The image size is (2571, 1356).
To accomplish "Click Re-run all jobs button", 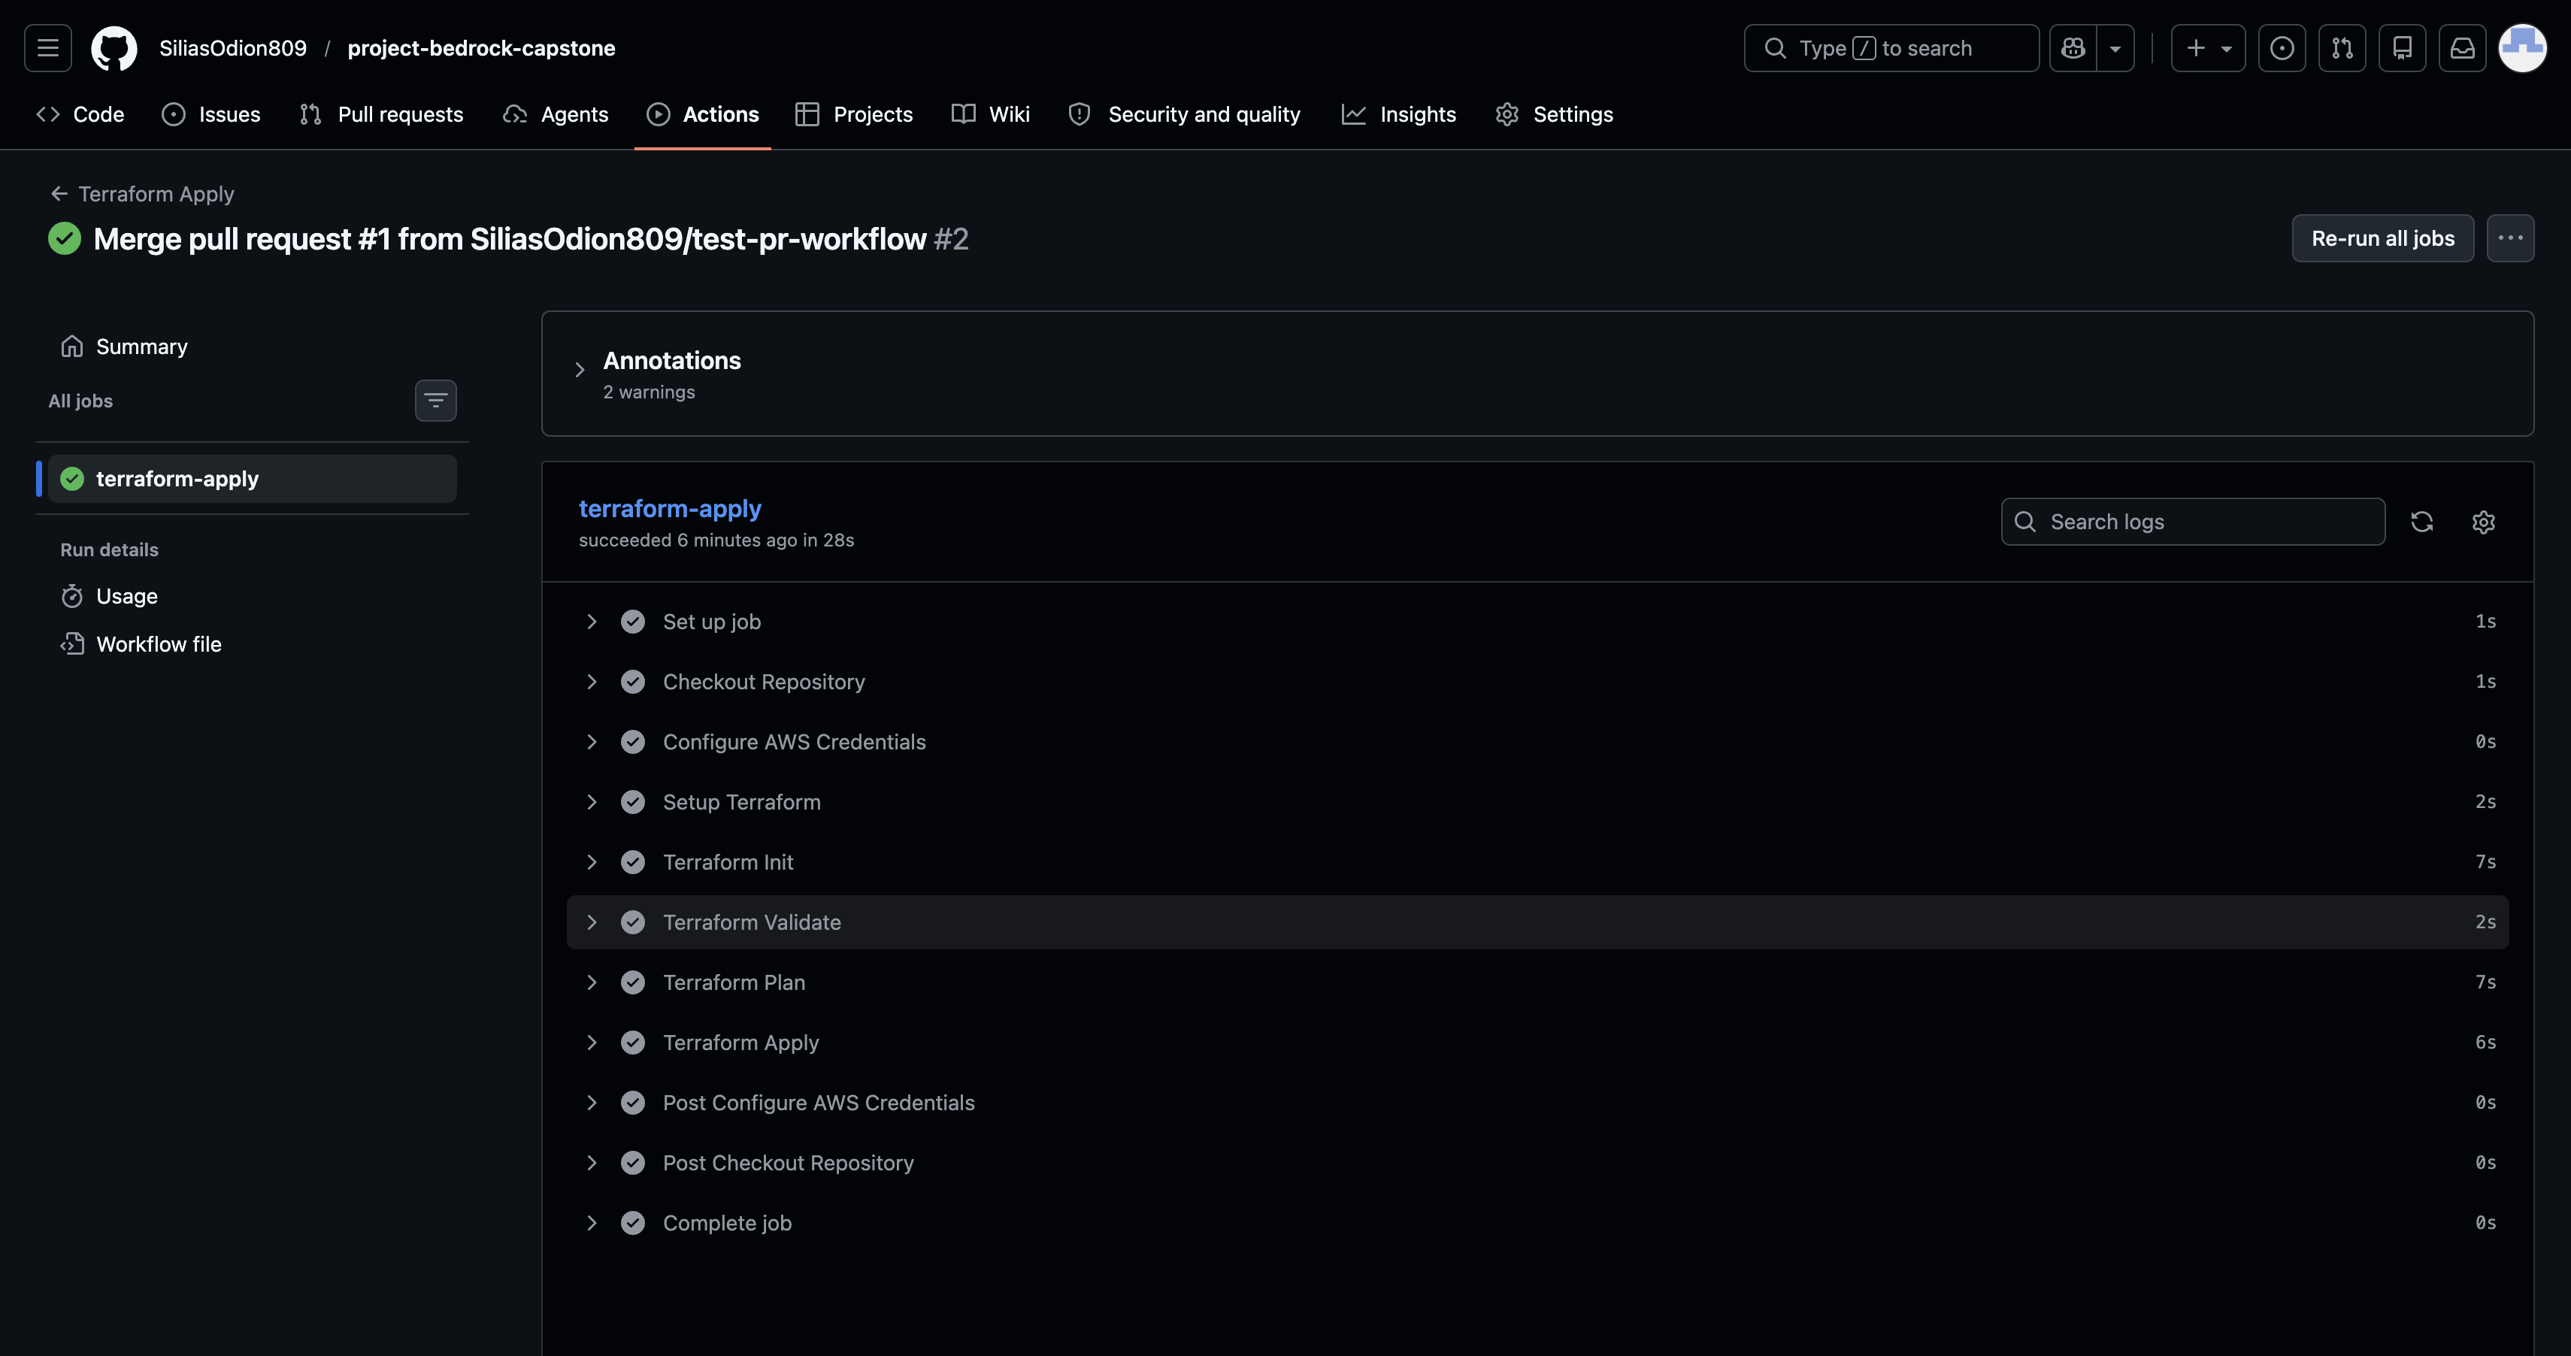I will (2382, 238).
